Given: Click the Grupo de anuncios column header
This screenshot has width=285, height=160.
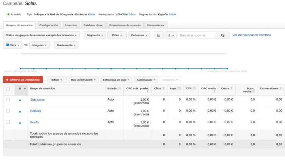Looking at the screenshot, I should (x=42, y=88).
